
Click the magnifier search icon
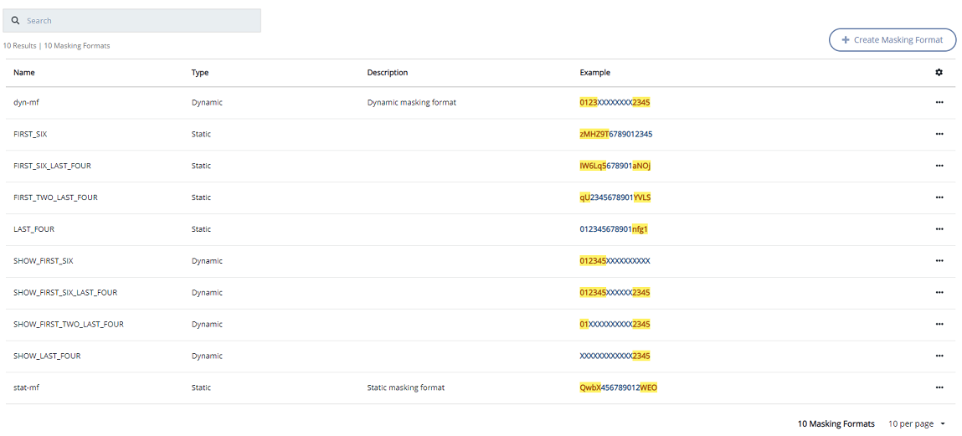click(15, 21)
